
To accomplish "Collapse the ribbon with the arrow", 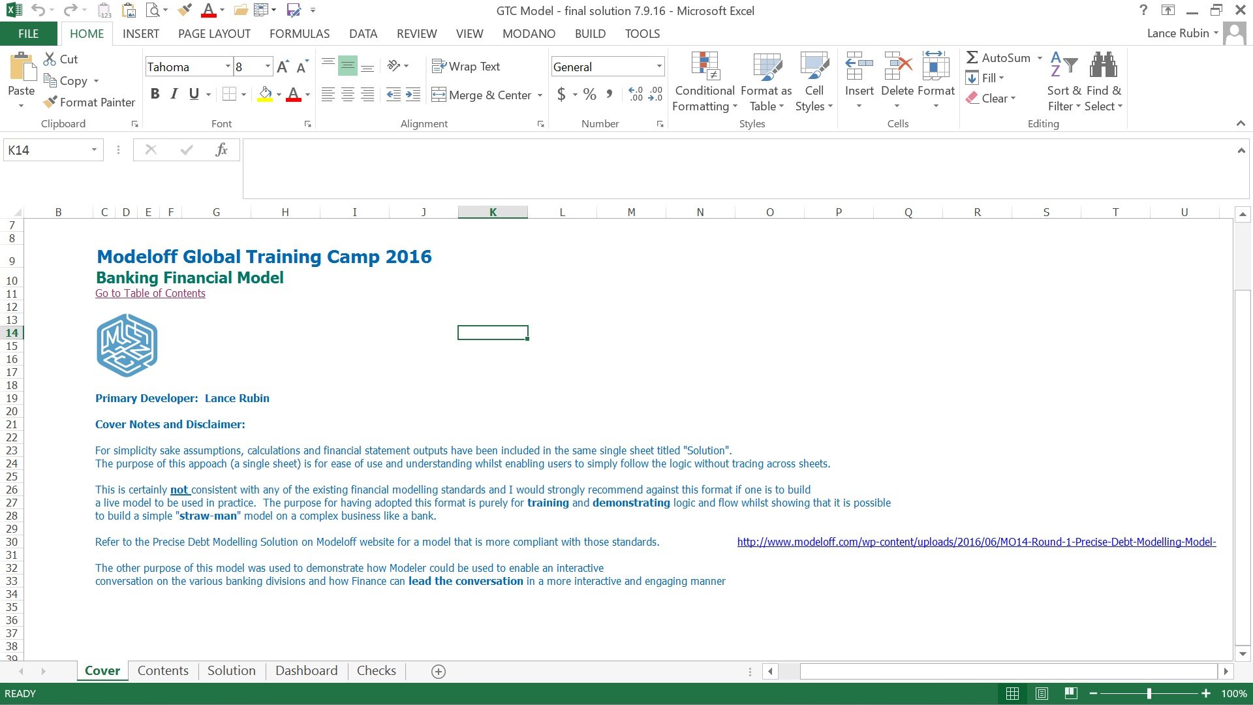I will click(1241, 123).
